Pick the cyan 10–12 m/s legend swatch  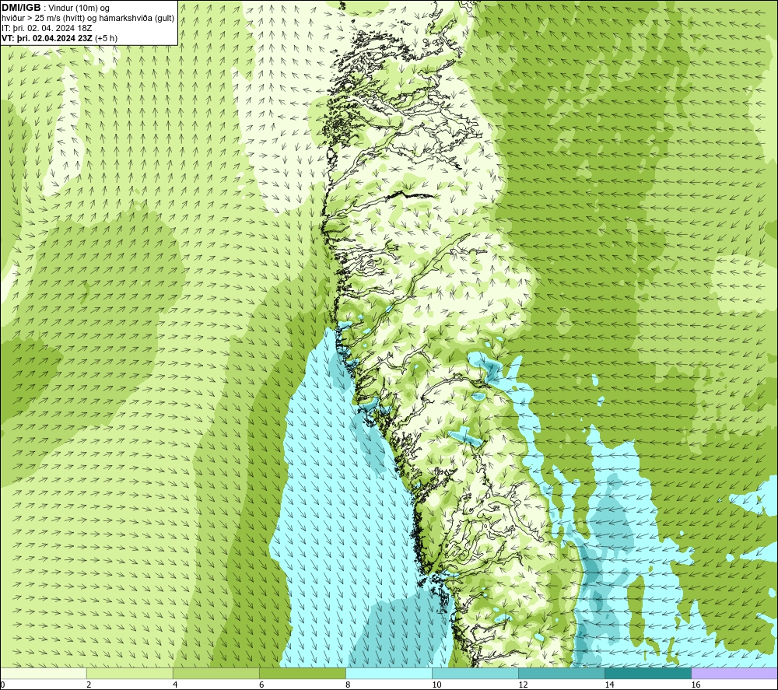point(475,673)
